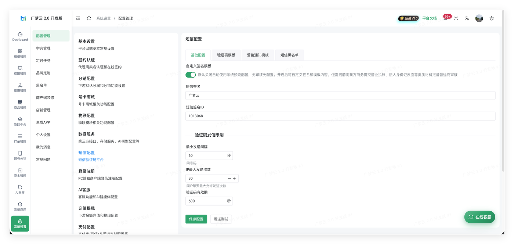Open AI客服 in the sidebar
Image resolution: width=514 pixels, height=244 pixels.
tap(20, 190)
